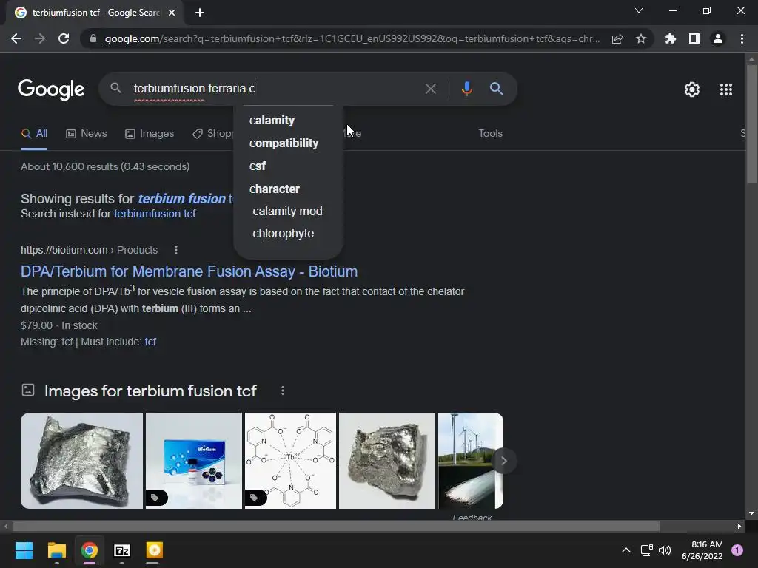Bookmark this page with the star
Screen dimensions: 758x568
(641, 38)
